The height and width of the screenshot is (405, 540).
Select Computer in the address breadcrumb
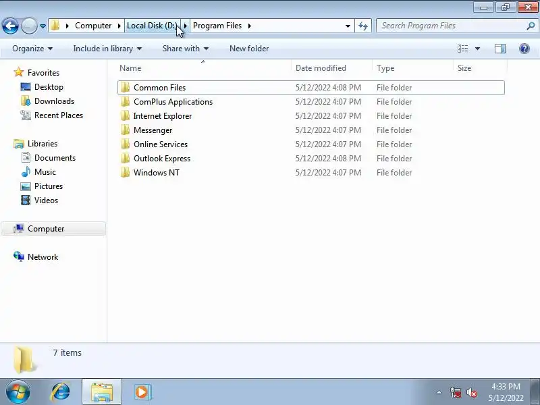click(x=93, y=26)
